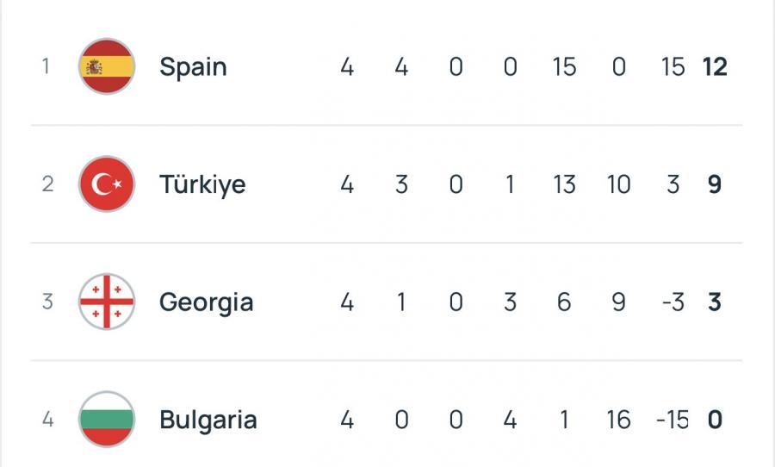Click the Türkiye flag icon
Viewport: 775px width, 467px height.
pos(107,184)
